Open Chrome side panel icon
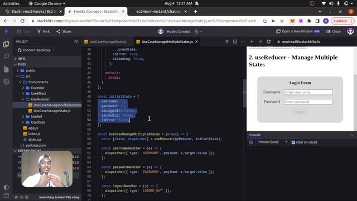The width and height of the screenshot is (357, 201). click(317, 21)
